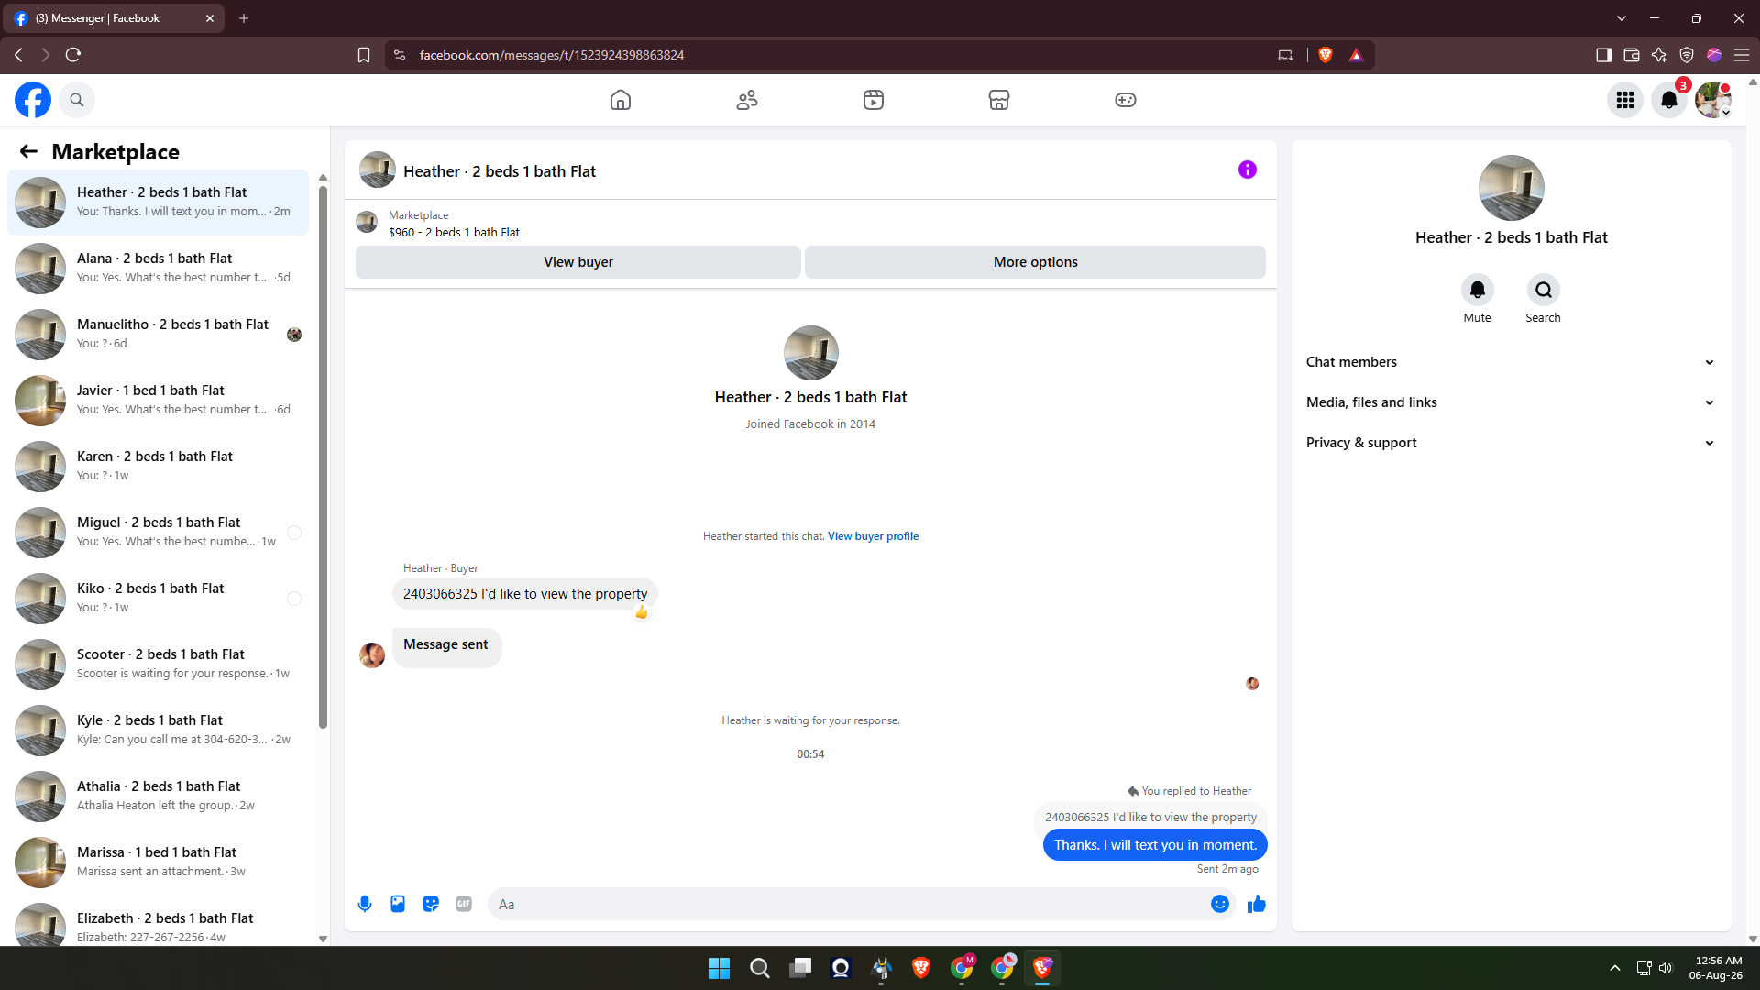Open the volume control in the system tray
The image size is (1760, 990).
tap(1666, 968)
